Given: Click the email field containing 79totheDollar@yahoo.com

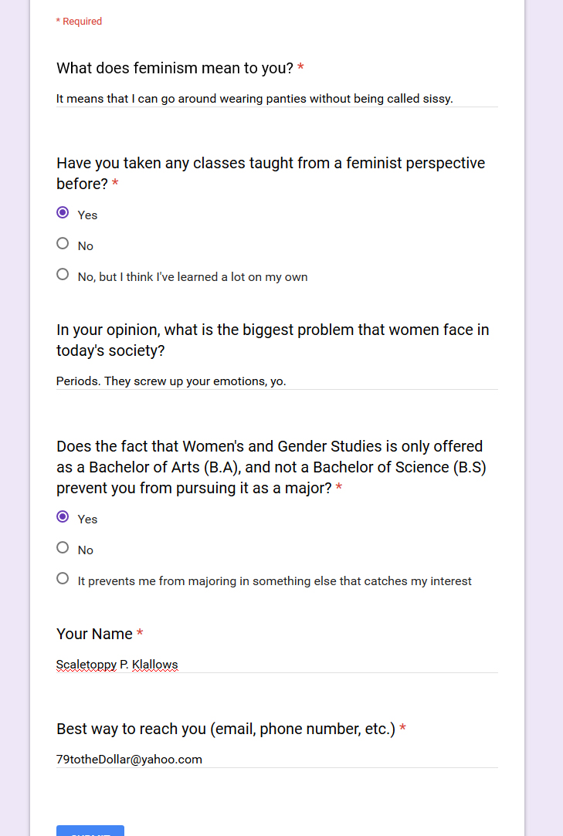Looking at the screenshot, I should (x=277, y=760).
